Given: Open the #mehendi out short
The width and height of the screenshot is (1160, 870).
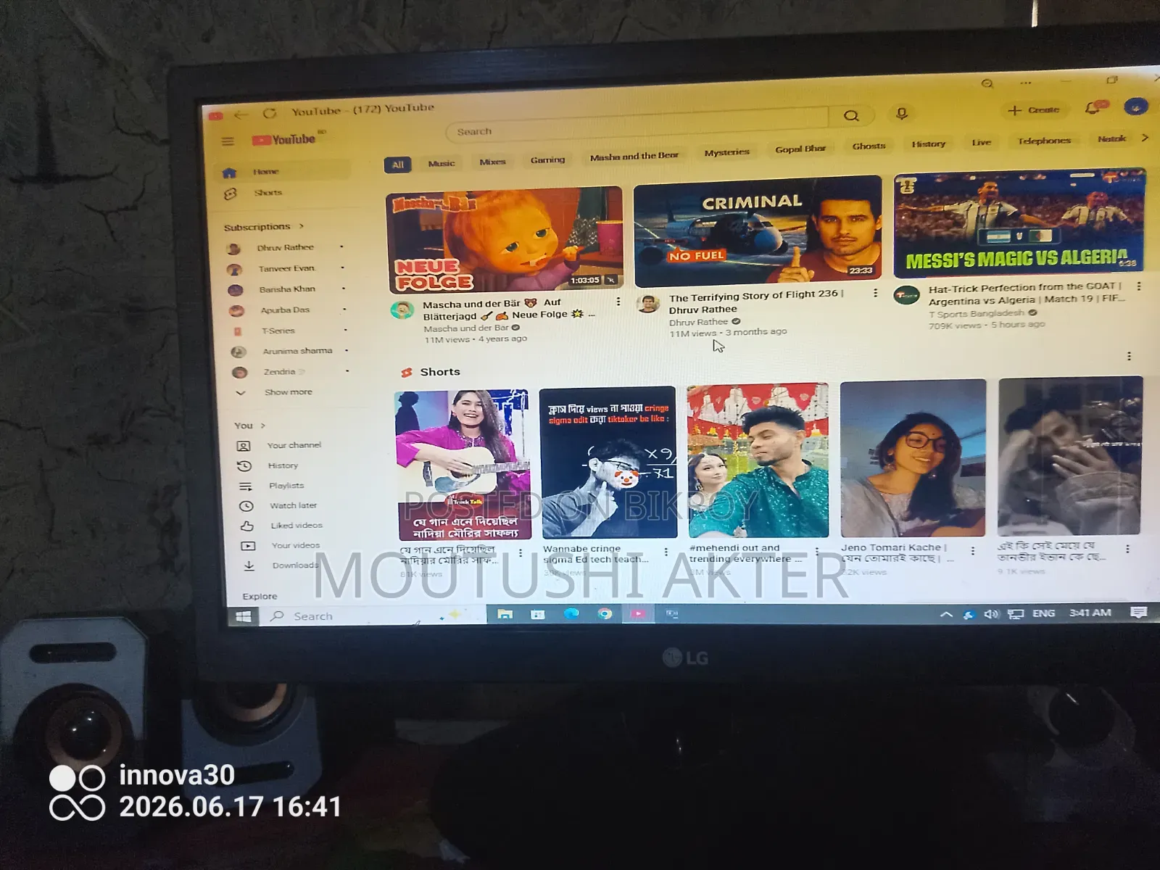Looking at the screenshot, I should coord(758,460).
